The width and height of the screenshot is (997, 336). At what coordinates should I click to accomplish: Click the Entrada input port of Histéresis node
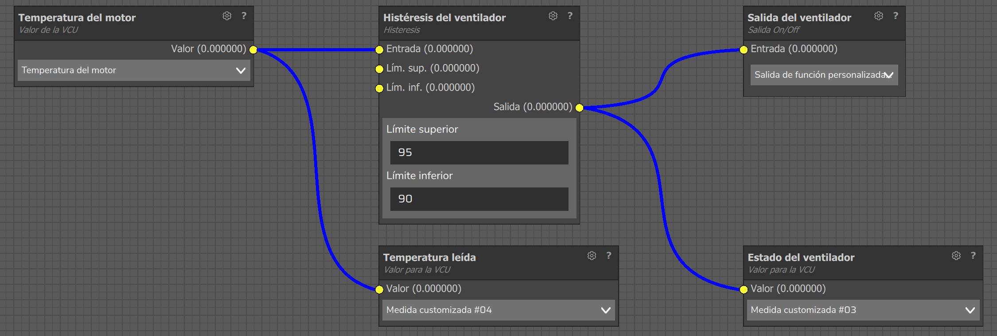coord(379,50)
